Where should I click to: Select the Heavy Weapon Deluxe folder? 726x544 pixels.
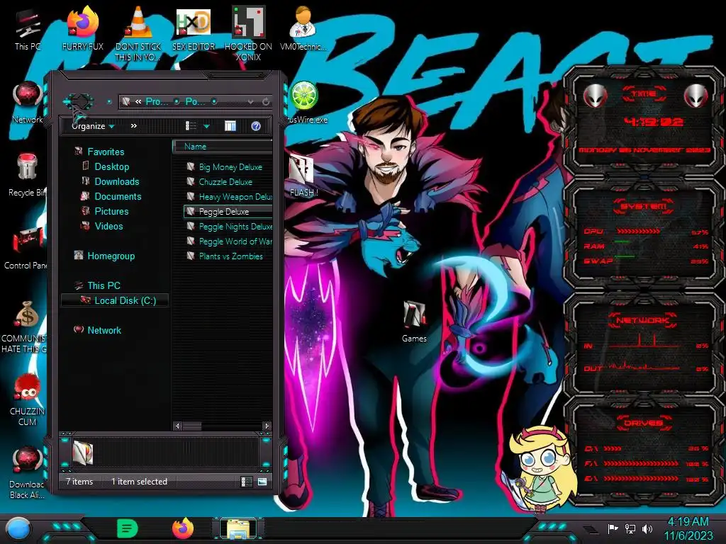tap(228, 197)
